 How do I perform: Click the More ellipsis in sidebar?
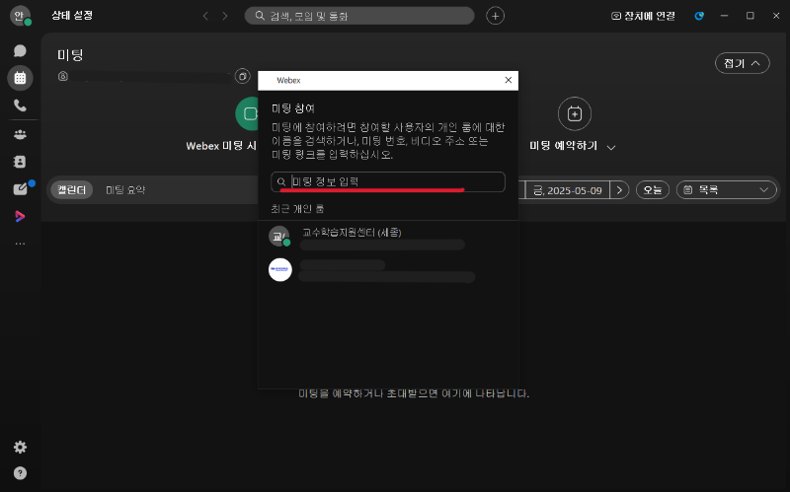click(20, 244)
